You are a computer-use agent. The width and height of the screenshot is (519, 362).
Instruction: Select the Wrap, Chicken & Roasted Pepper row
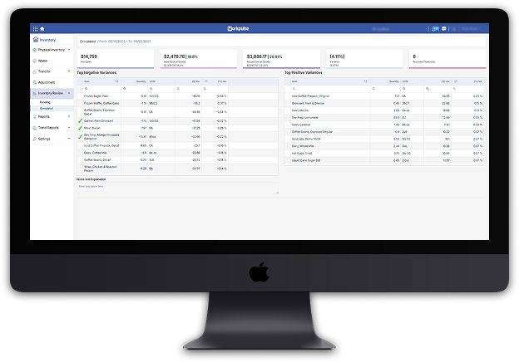(177, 169)
